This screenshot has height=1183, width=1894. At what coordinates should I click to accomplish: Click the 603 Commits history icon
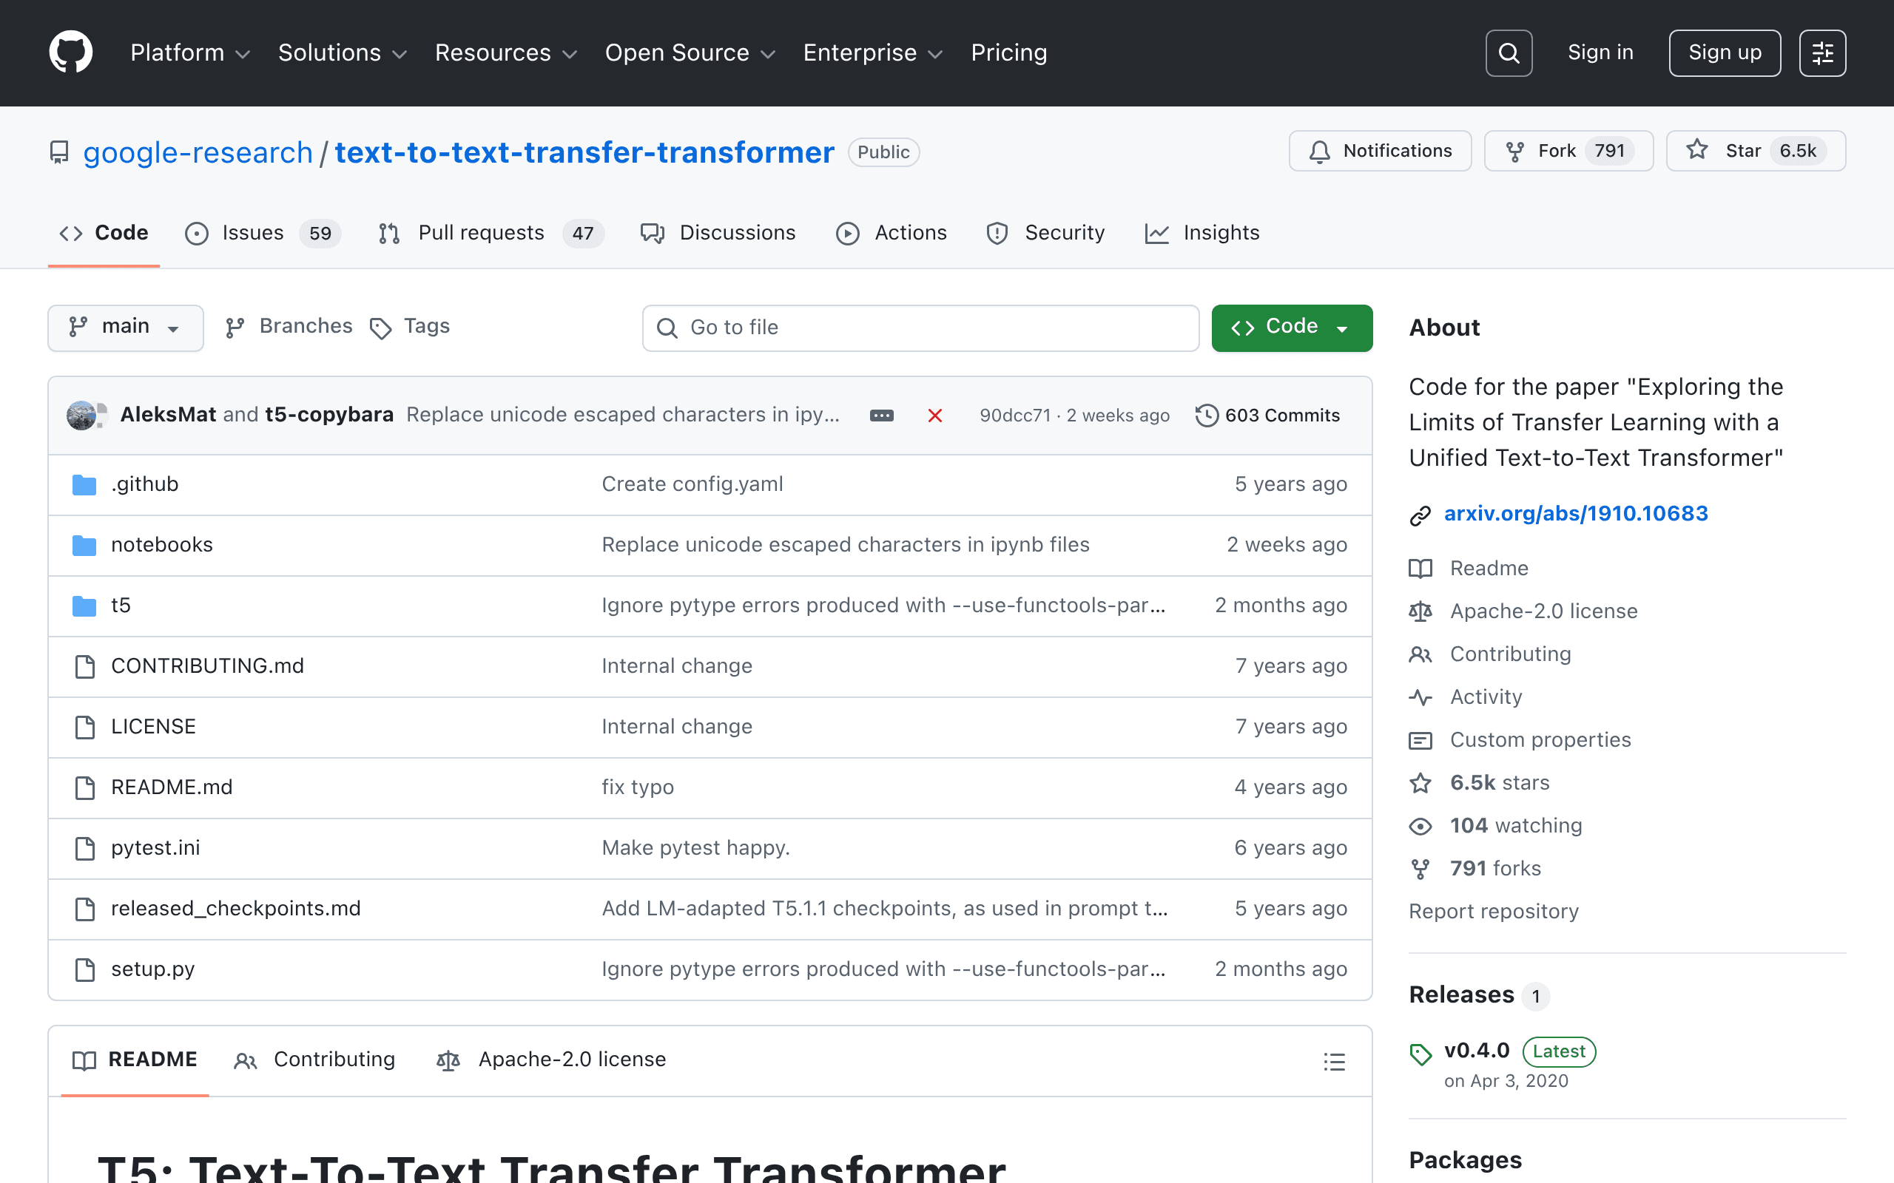tap(1206, 416)
